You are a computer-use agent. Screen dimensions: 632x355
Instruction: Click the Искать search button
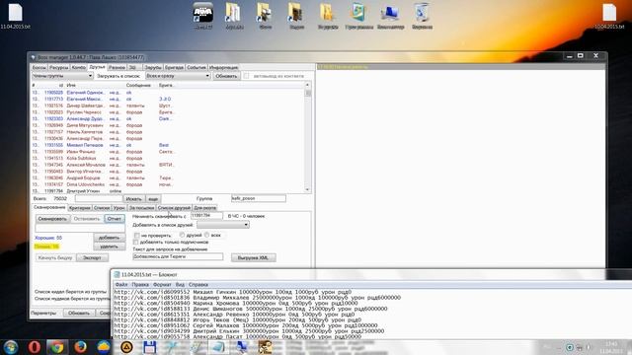tap(133, 199)
